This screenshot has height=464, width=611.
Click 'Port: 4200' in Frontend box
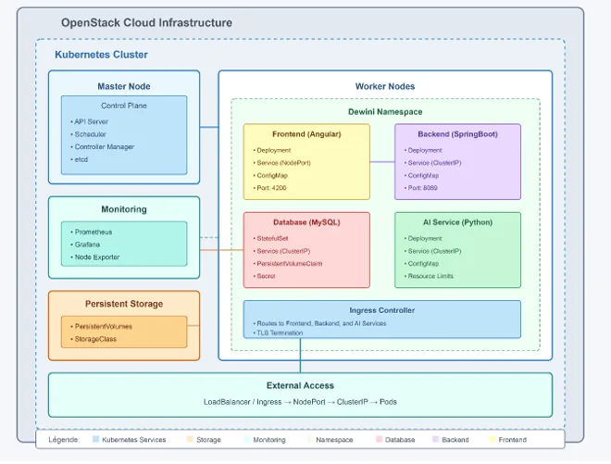[x=269, y=188]
